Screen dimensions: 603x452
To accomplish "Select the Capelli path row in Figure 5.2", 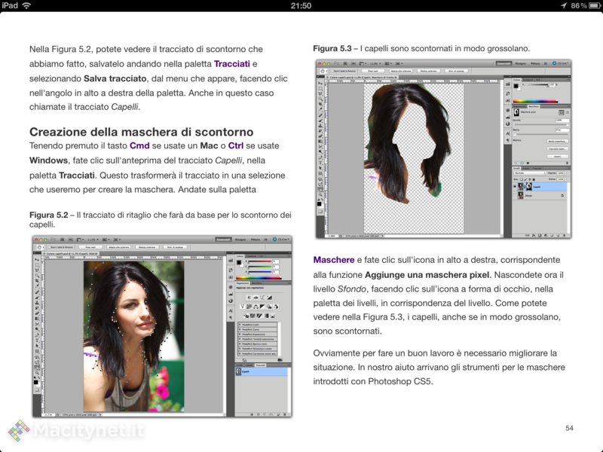I will pyautogui.click(x=262, y=371).
